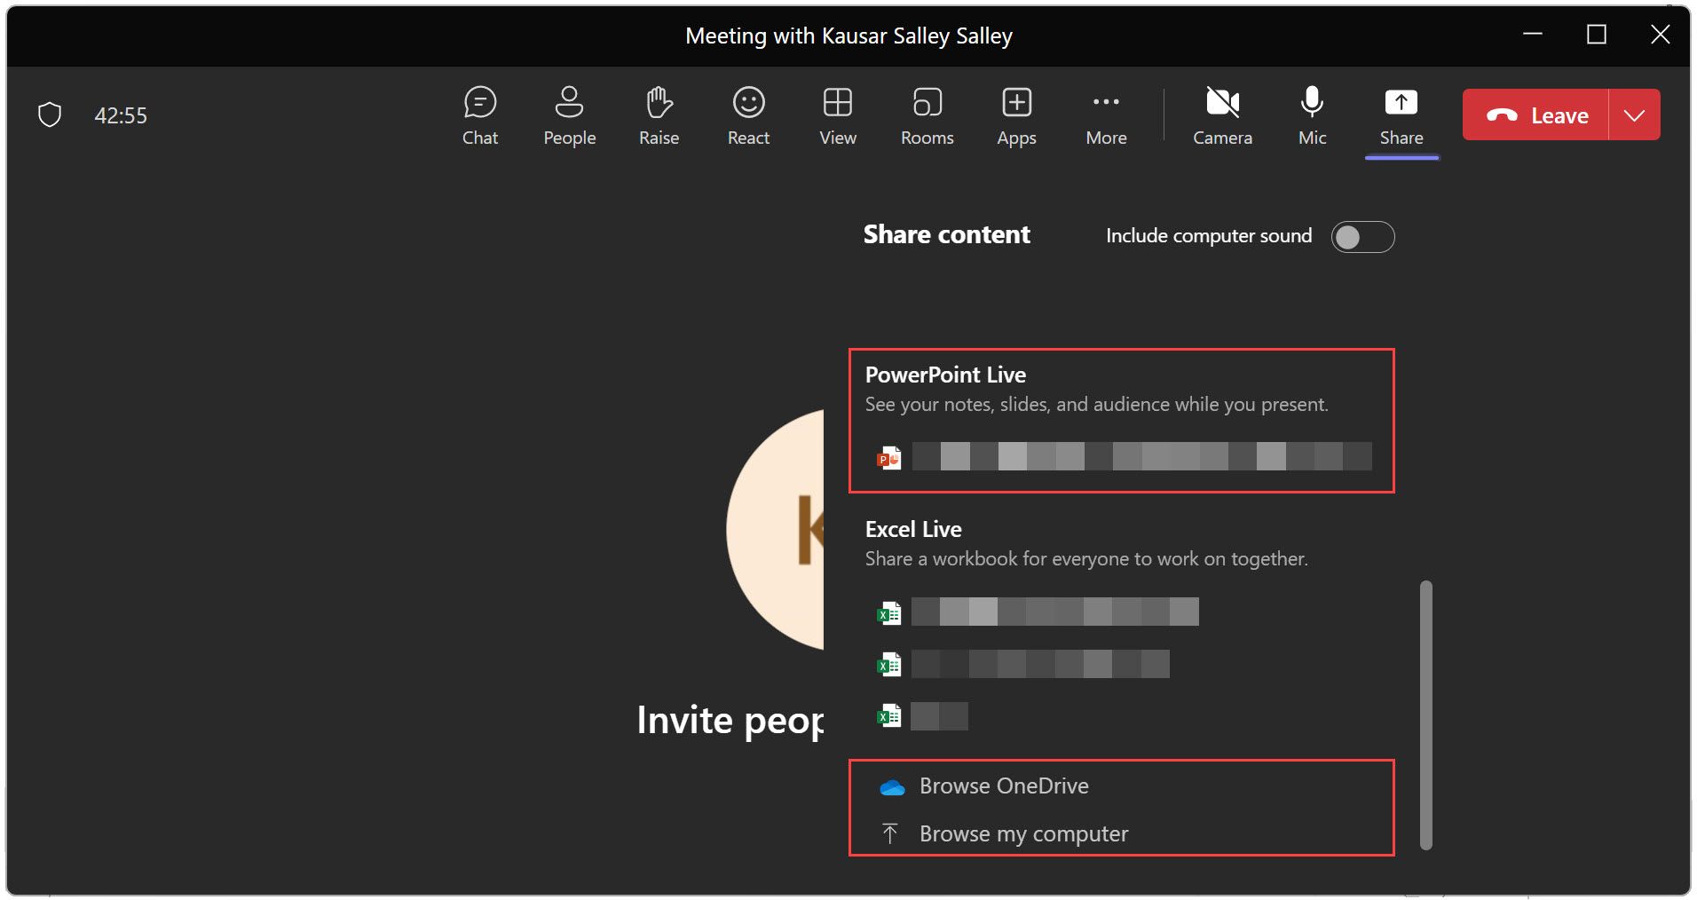Show the People list

click(x=569, y=114)
